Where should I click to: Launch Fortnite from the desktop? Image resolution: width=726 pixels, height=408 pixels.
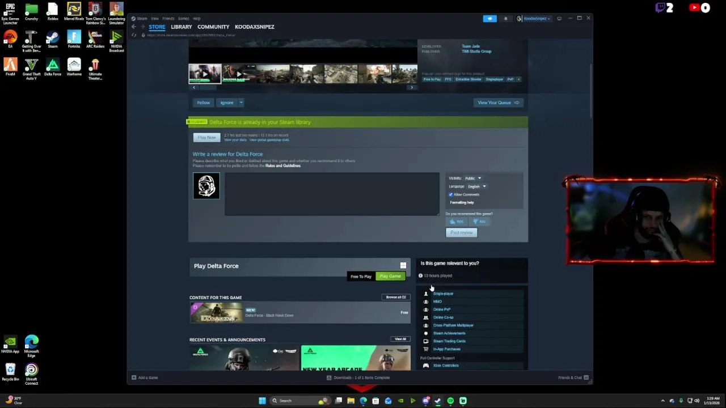pyautogui.click(x=74, y=40)
